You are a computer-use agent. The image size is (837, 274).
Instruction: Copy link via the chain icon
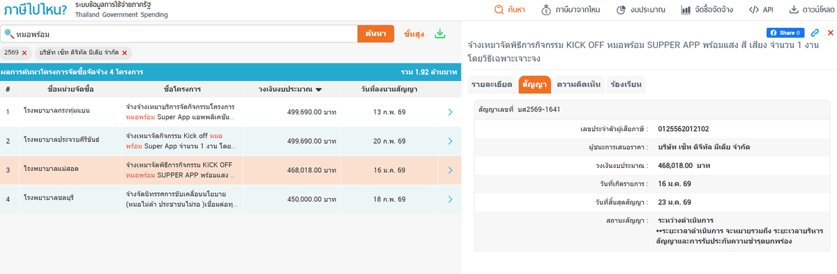(x=815, y=33)
